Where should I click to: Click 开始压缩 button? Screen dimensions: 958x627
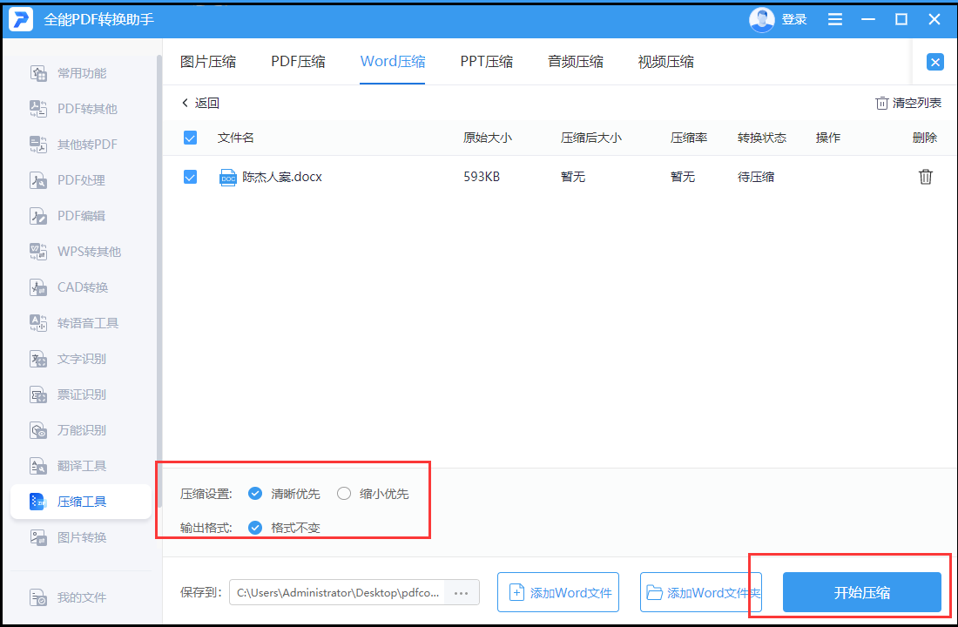862,592
